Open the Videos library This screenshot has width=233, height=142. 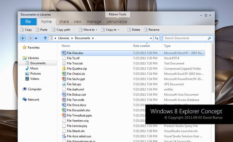pyautogui.click(x=32, y=79)
